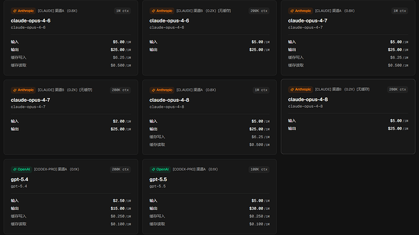Click [CLAUDE] 渠道B (0.2X) label on claude-opus-4-8 card

coord(342,90)
